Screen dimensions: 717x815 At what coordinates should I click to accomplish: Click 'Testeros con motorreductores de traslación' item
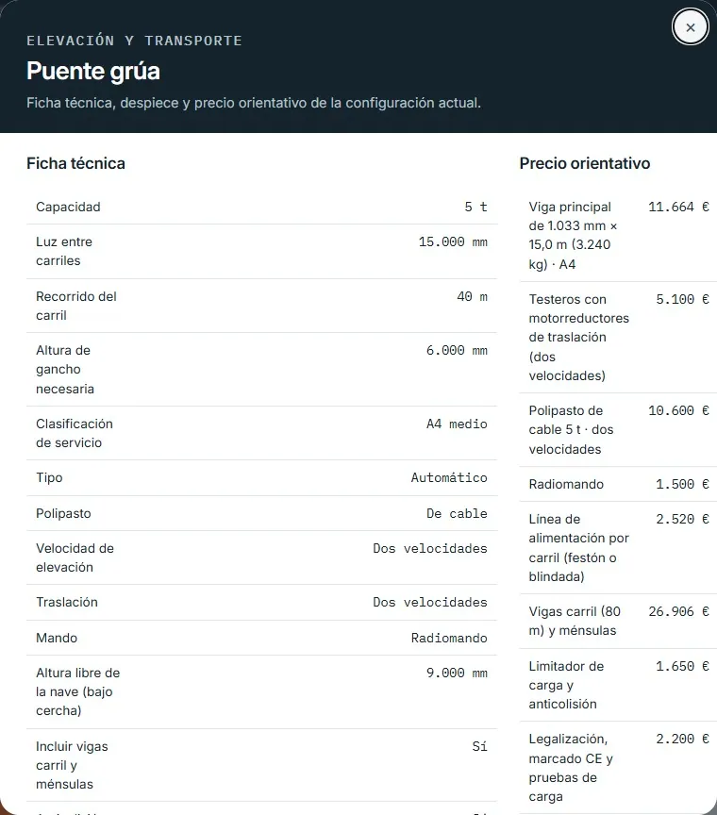[x=578, y=338]
